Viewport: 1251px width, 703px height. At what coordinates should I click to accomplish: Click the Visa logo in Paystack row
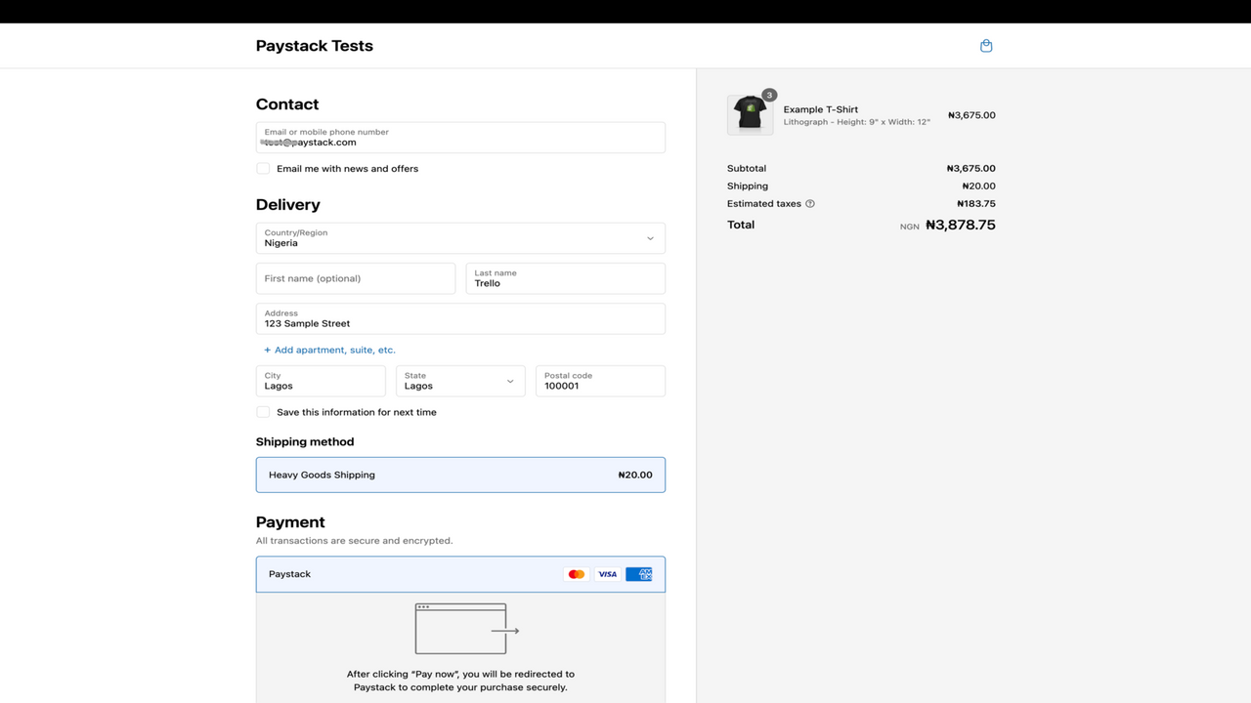click(x=608, y=574)
